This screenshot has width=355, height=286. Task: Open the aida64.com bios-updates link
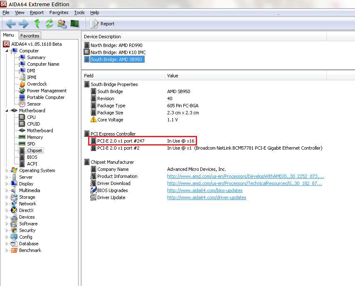coord(205,190)
